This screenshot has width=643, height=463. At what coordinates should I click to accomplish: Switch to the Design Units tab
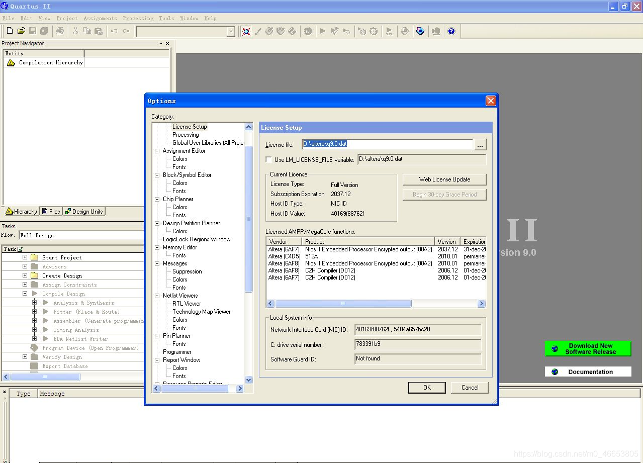(x=84, y=212)
